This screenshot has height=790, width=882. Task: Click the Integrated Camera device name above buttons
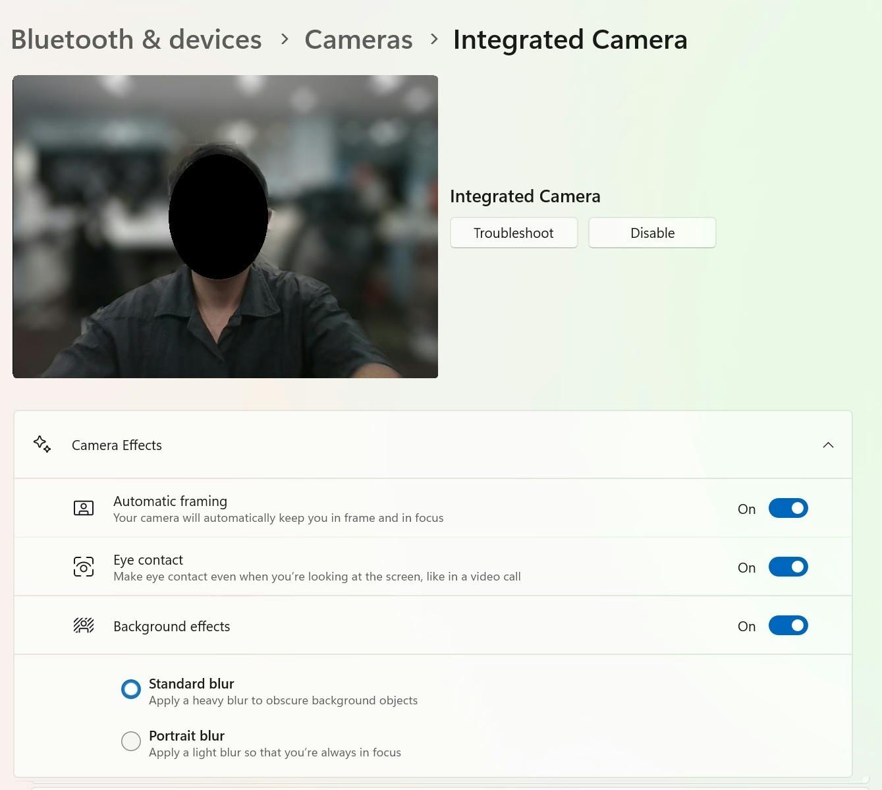tap(525, 196)
